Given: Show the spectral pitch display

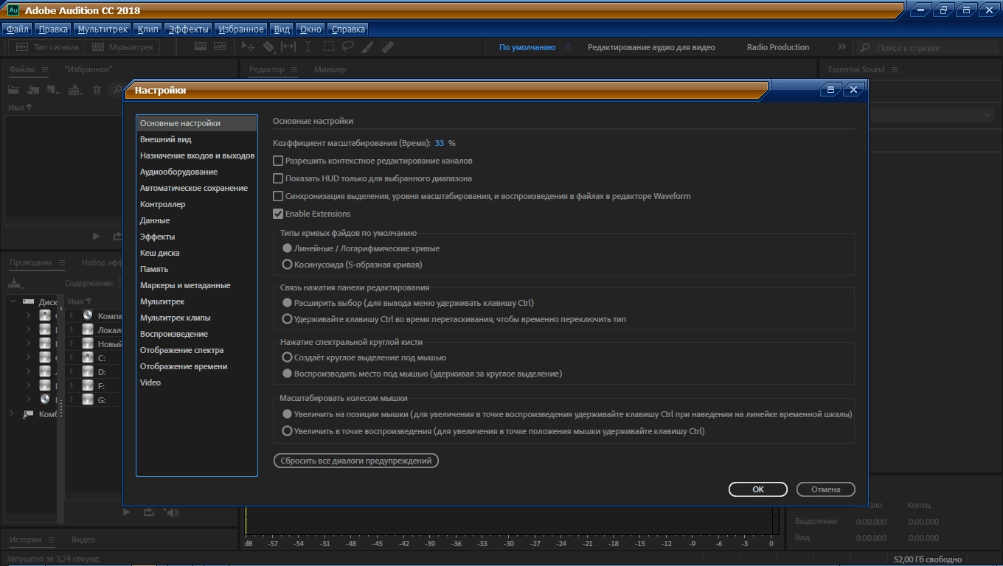Looking at the screenshot, I should point(220,46).
